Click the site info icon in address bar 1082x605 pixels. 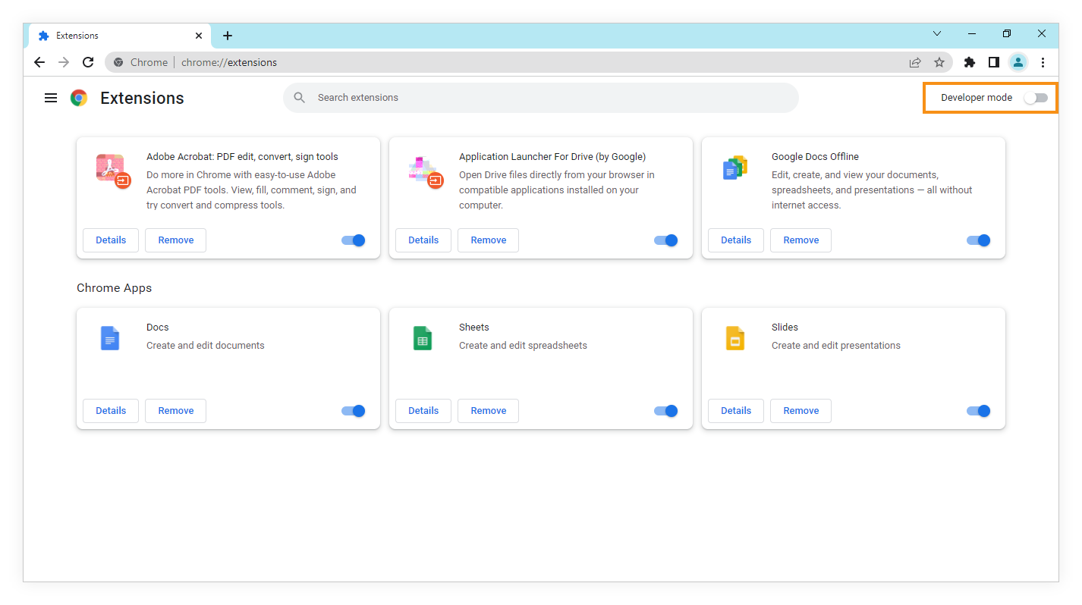pyautogui.click(x=118, y=62)
